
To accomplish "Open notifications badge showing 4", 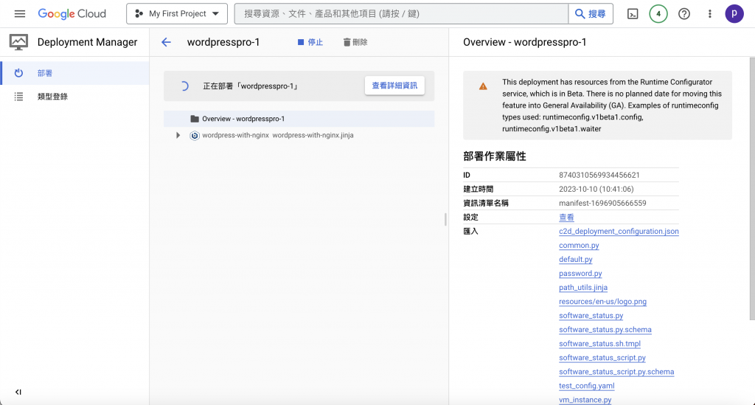I will [658, 14].
